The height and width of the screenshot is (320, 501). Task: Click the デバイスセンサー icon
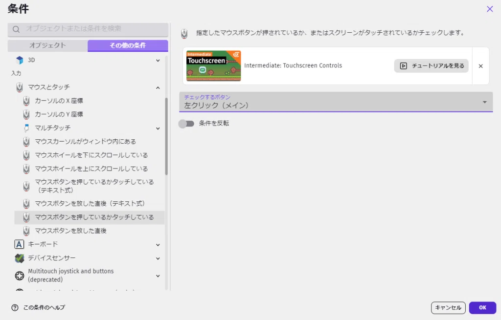point(20,258)
